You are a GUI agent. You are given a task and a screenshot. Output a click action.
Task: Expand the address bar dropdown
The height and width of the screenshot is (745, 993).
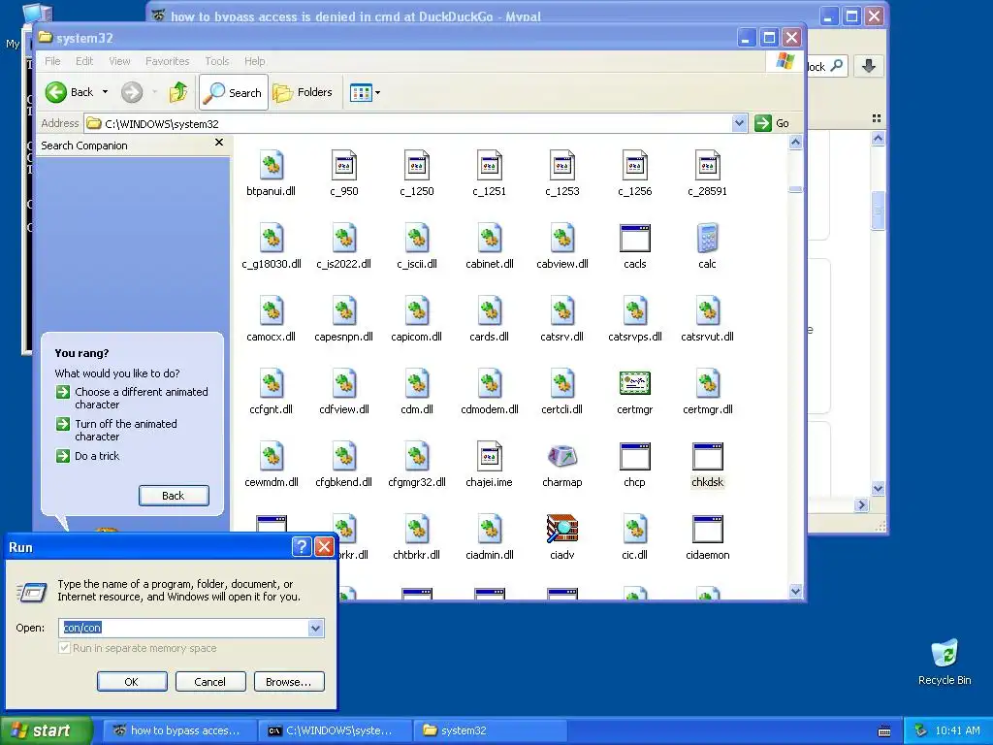pyautogui.click(x=739, y=123)
